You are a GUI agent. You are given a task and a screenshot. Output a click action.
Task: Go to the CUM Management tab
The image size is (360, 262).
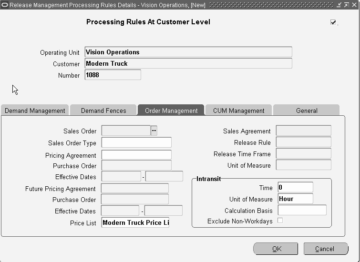point(238,111)
